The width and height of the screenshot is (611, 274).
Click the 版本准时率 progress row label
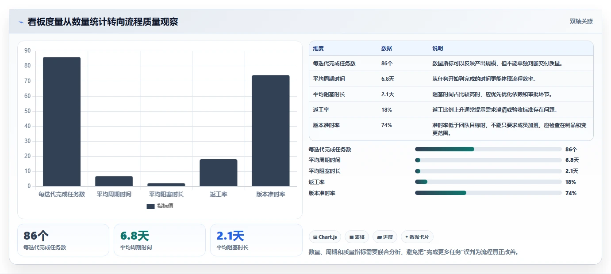tap(322, 193)
